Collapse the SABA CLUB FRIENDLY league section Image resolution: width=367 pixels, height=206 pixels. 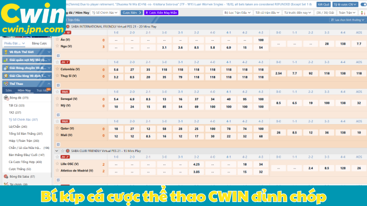pyautogui.click(x=56, y=150)
